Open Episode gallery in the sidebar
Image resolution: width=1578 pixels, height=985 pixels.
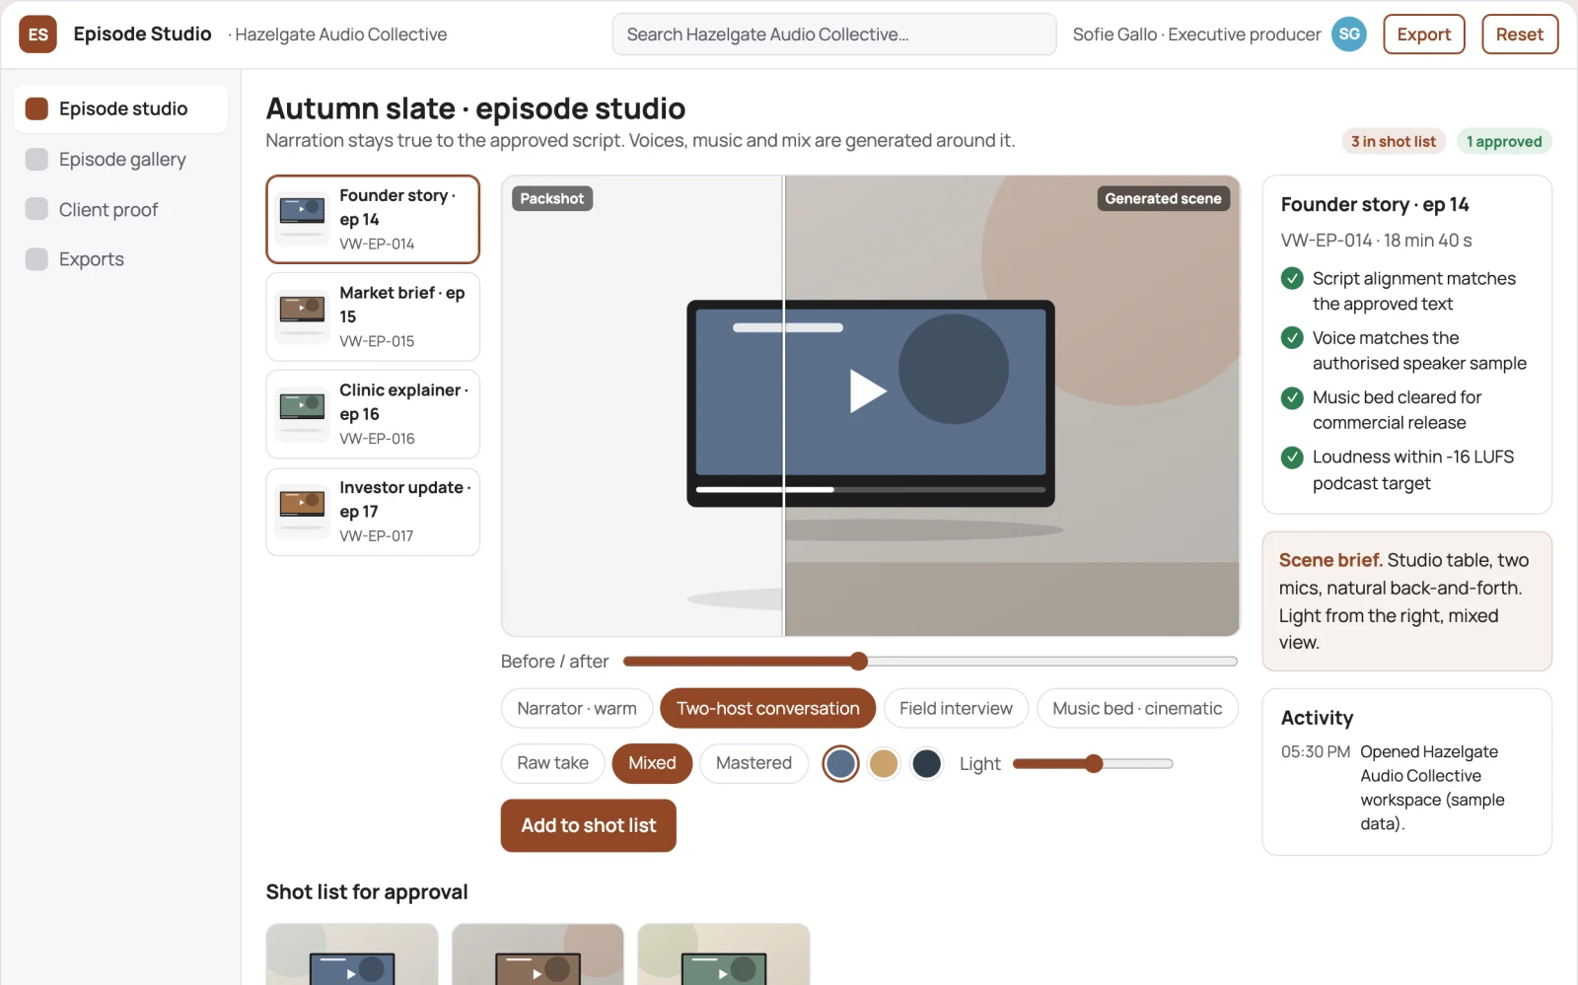coord(121,159)
